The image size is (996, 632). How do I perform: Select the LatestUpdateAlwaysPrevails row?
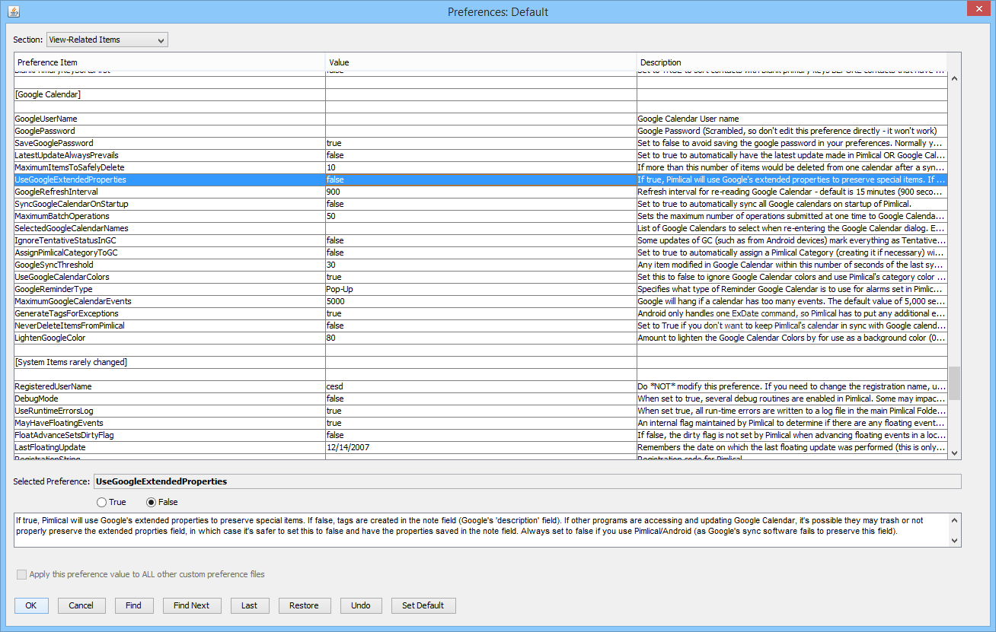[480, 155]
